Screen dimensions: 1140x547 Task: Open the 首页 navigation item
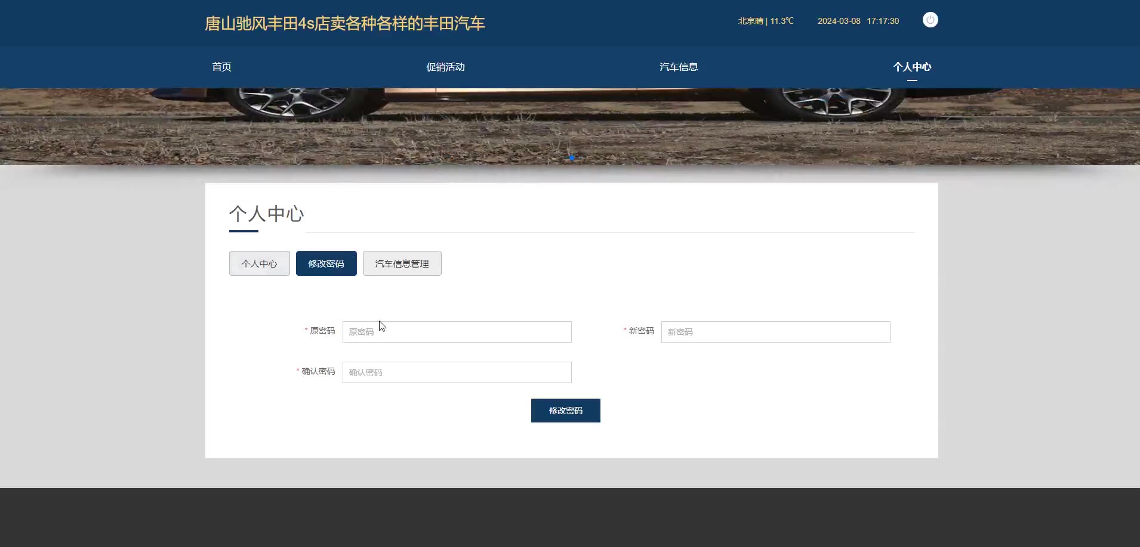coord(221,67)
